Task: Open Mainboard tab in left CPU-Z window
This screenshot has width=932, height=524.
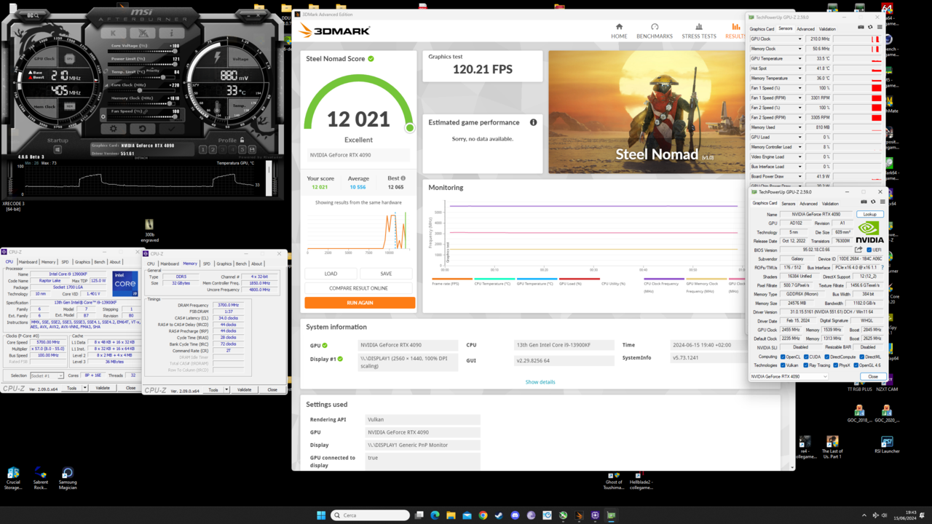Action: coord(28,262)
